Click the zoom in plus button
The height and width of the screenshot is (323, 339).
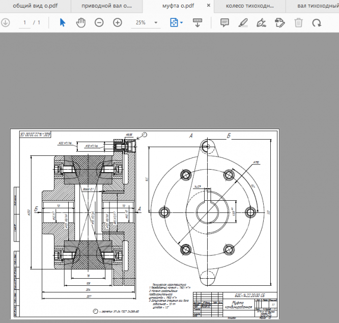click(118, 23)
